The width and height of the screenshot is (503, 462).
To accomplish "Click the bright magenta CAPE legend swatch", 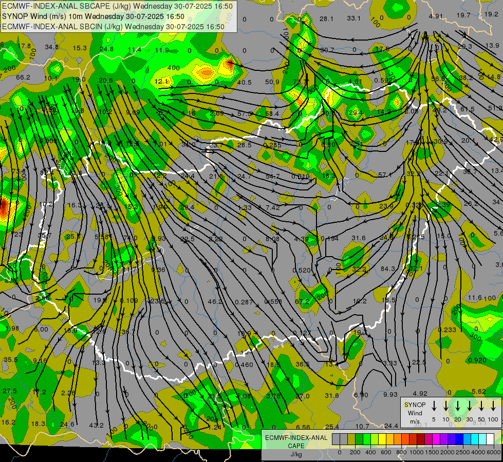I will [436, 439].
